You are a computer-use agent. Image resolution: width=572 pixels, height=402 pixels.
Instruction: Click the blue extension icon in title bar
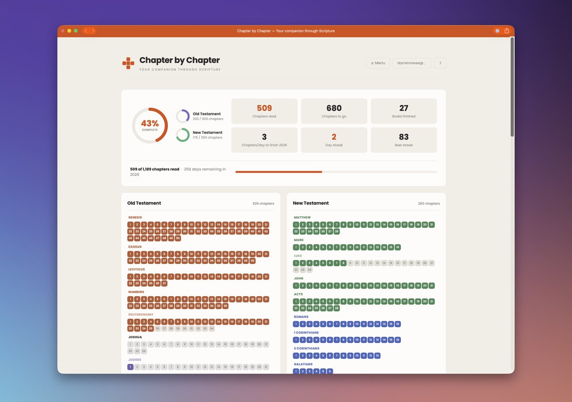pyautogui.click(x=497, y=31)
